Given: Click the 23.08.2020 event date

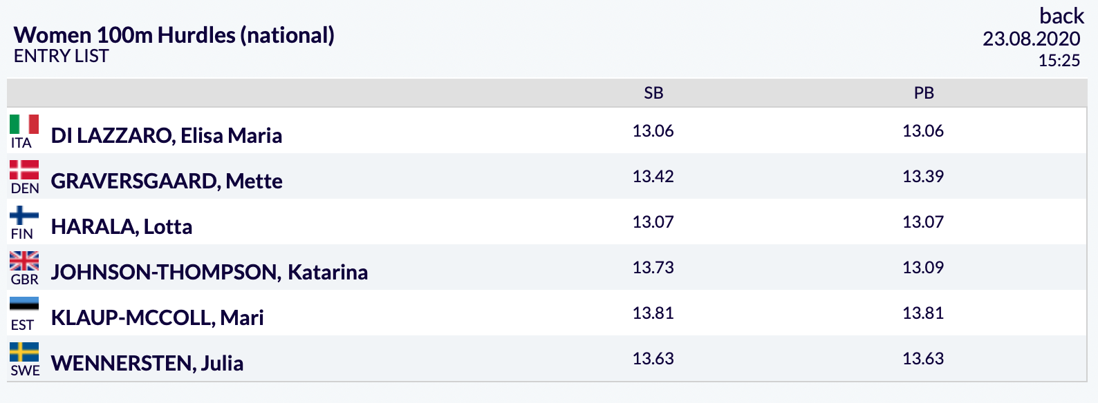Looking at the screenshot, I should pyautogui.click(x=1032, y=39).
